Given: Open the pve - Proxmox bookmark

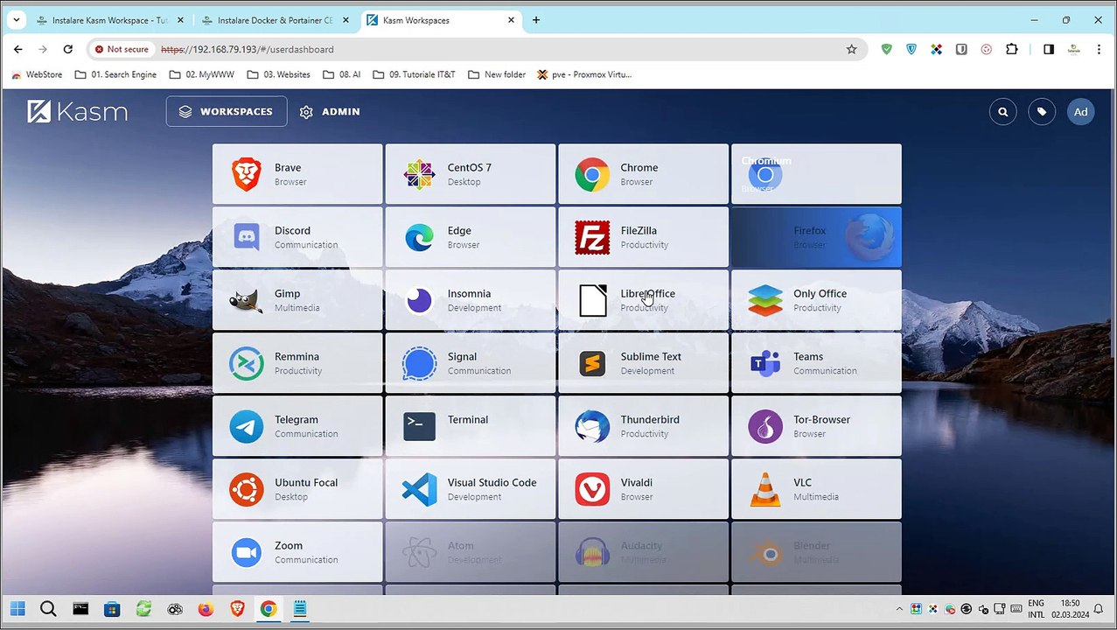Looking at the screenshot, I should [584, 75].
